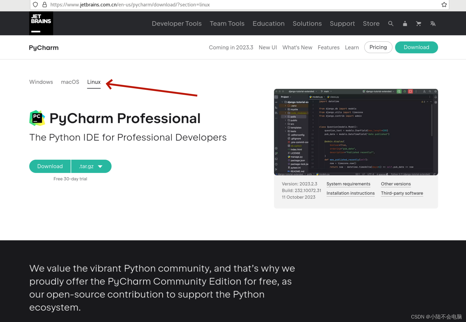Open the Education menu
This screenshot has height=322, width=466.
tap(269, 24)
